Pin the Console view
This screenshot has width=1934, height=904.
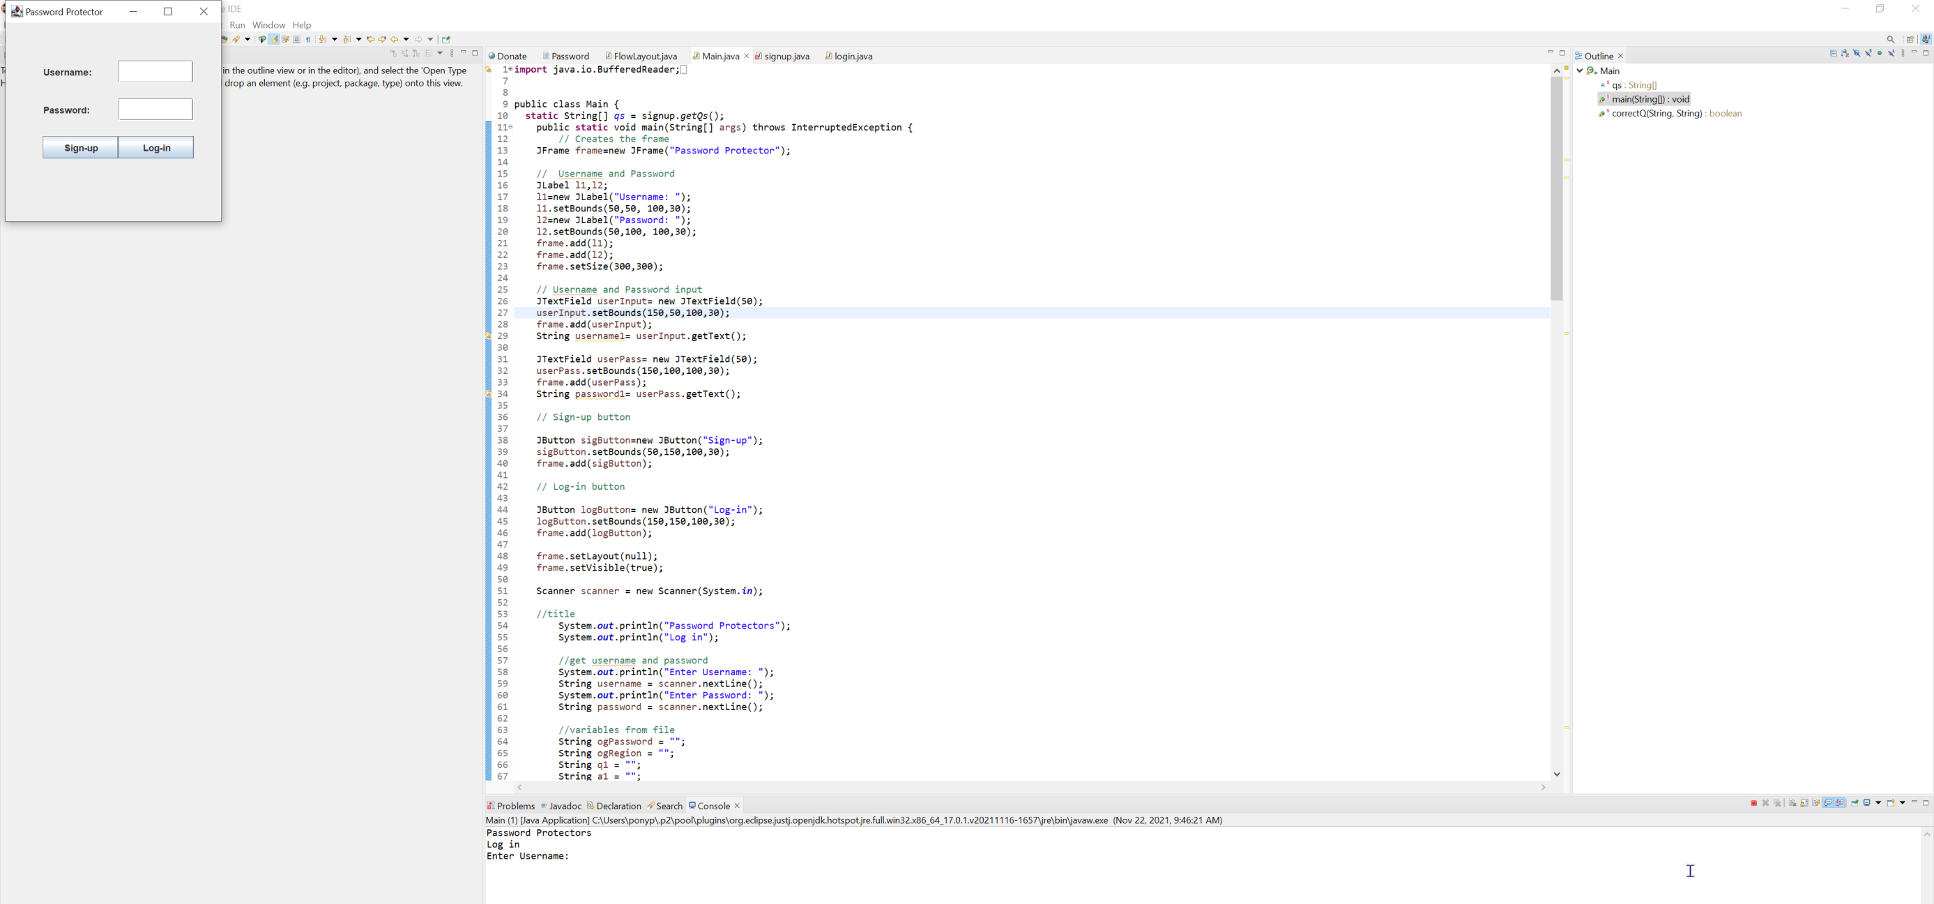[1855, 804]
